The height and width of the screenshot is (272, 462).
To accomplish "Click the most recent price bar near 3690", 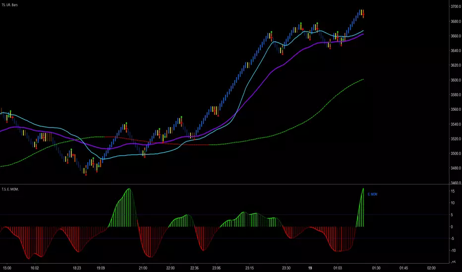I will click(363, 13).
